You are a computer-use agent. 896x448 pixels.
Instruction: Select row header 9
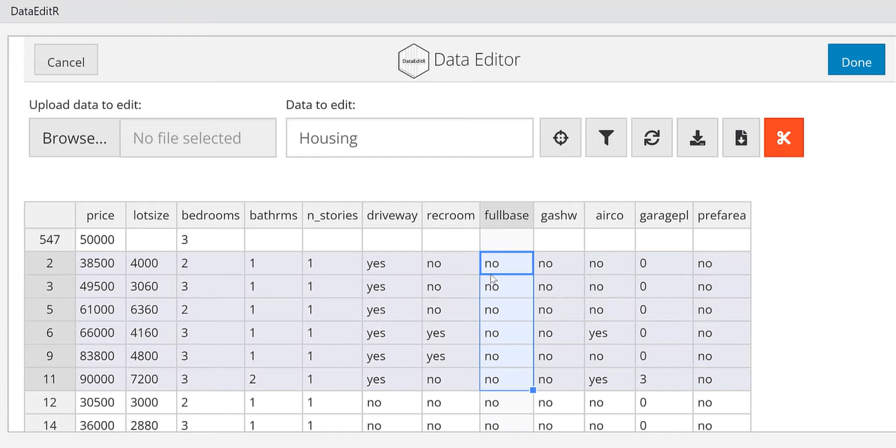50,356
